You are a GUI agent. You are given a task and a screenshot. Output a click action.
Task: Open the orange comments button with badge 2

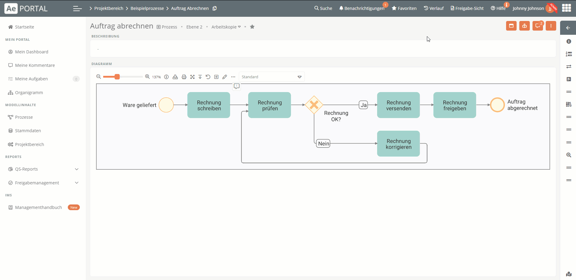(x=538, y=26)
